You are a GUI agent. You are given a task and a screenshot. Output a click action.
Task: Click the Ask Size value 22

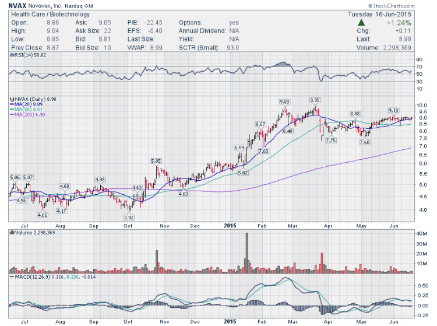click(x=107, y=31)
